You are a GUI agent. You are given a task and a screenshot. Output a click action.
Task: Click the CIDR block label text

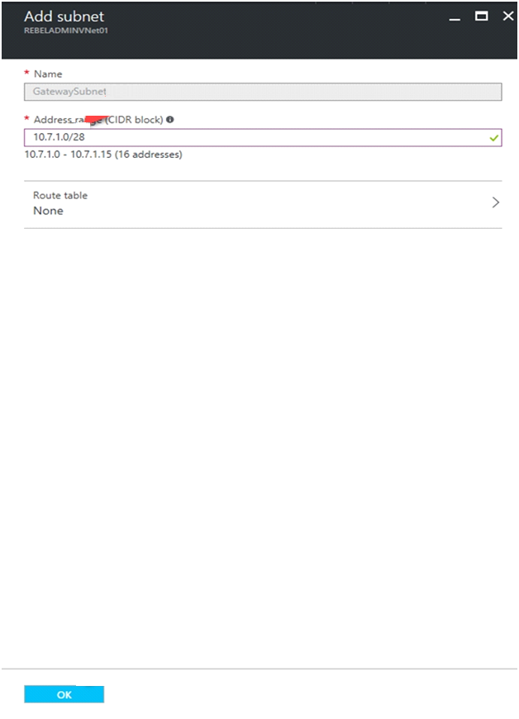[135, 120]
